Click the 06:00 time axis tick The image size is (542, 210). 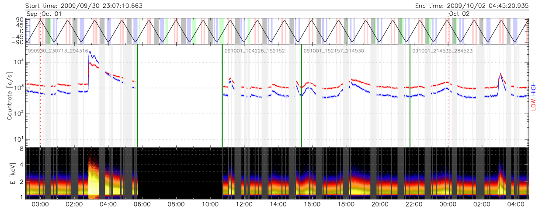(142, 204)
